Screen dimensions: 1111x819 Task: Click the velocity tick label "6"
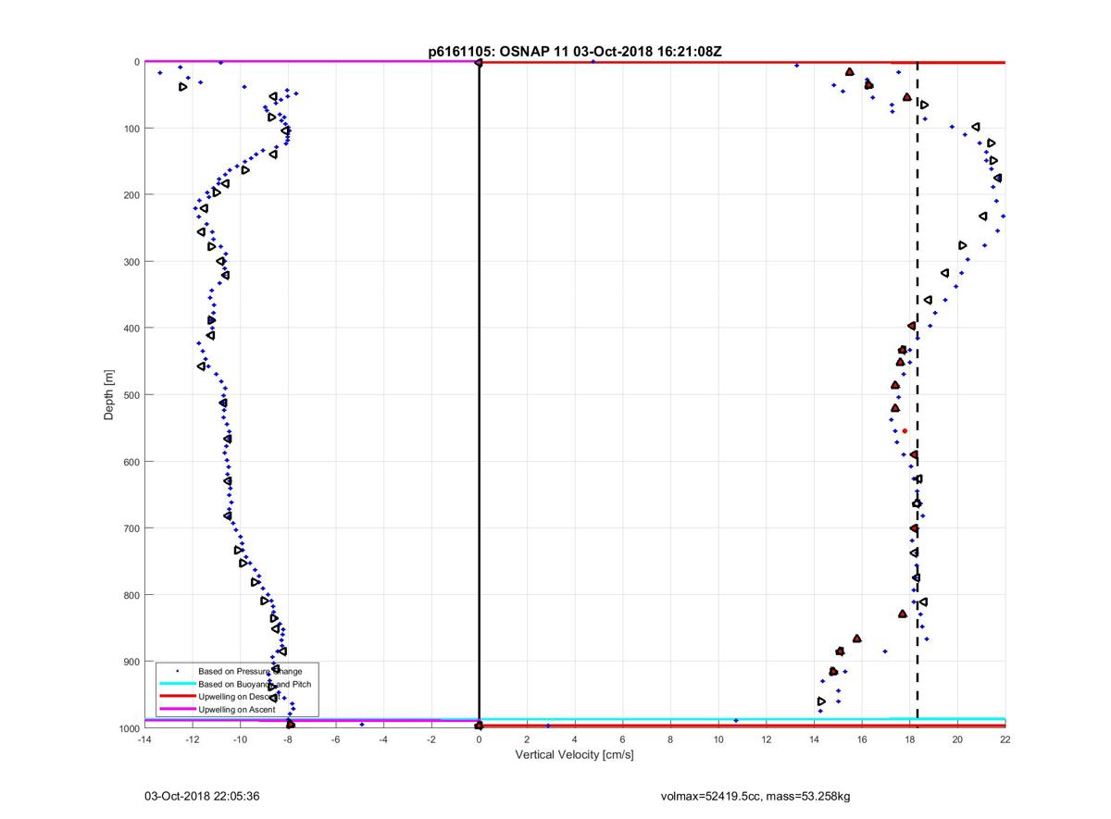tap(622, 739)
